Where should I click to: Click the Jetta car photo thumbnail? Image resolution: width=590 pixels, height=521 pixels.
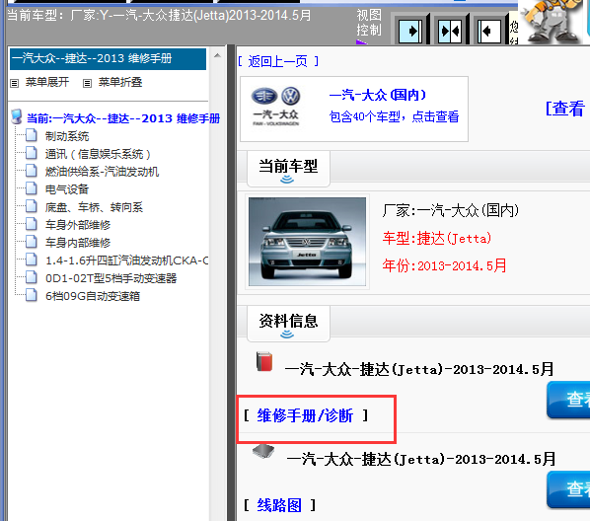307,242
